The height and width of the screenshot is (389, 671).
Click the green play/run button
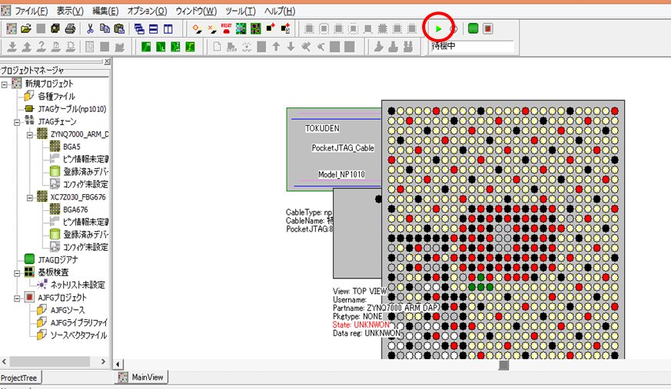point(437,28)
